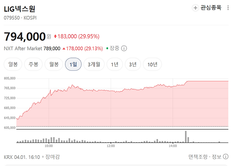Click the plus icon to add watchlist
This screenshot has width=234, height=166.
click(x=195, y=8)
